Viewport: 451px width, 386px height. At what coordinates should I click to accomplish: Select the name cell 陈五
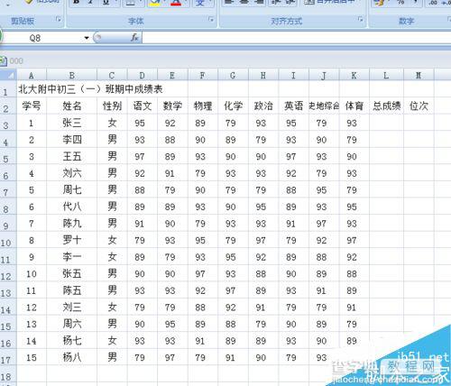(x=72, y=290)
